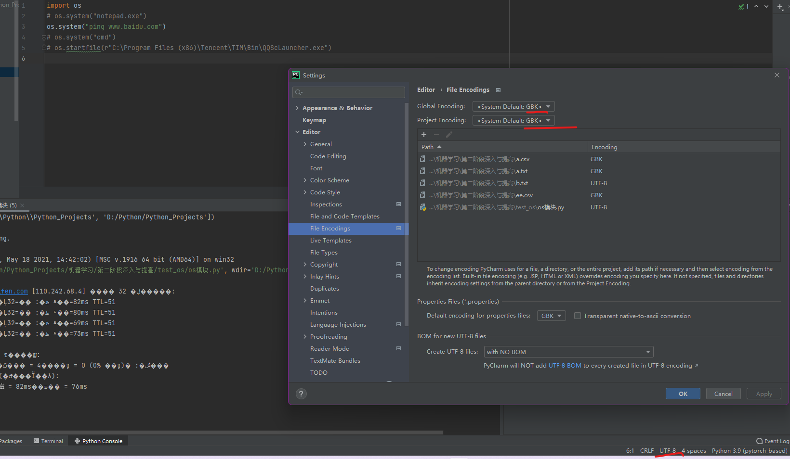Open the Terminal tool window tab
The height and width of the screenshot is (459, 790).
[x=48, y=441]
